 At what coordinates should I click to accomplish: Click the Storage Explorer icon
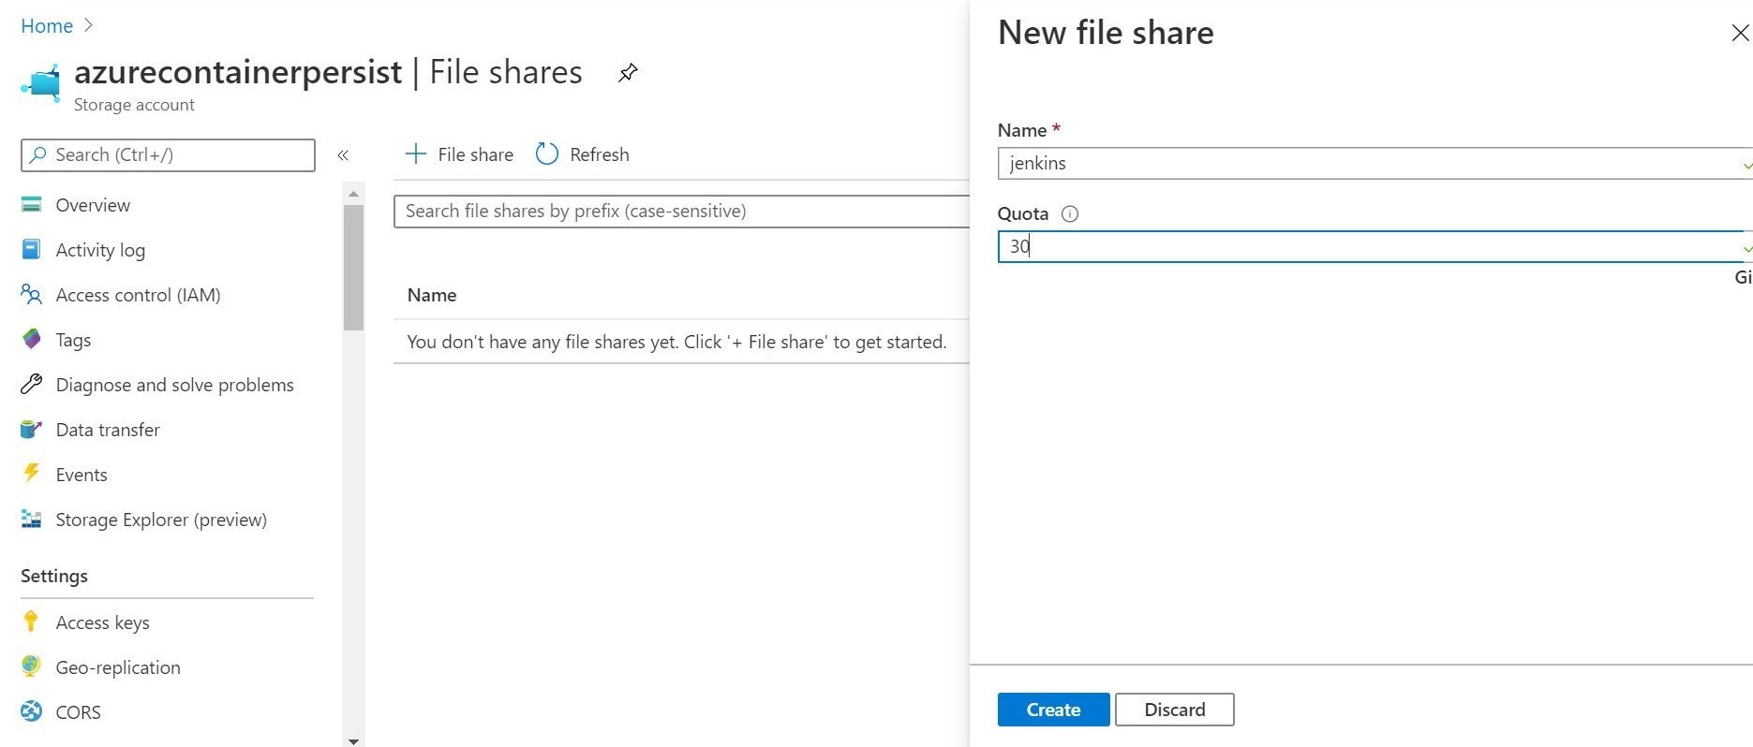[x=32, y=519]
